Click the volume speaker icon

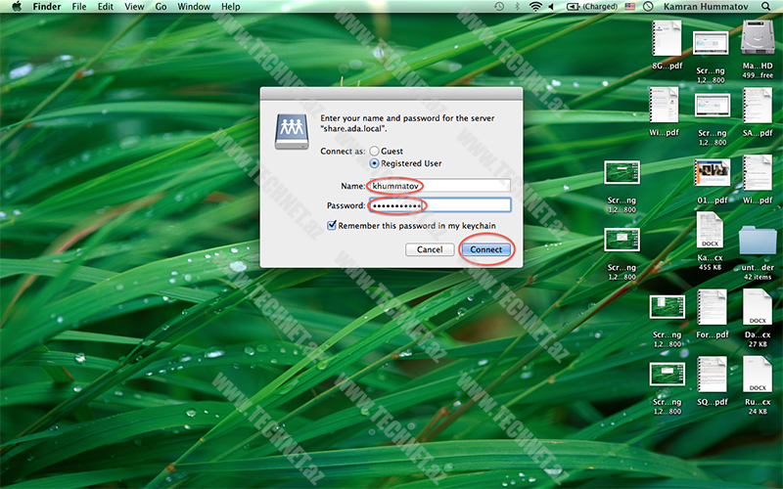(x=552, y=7)
